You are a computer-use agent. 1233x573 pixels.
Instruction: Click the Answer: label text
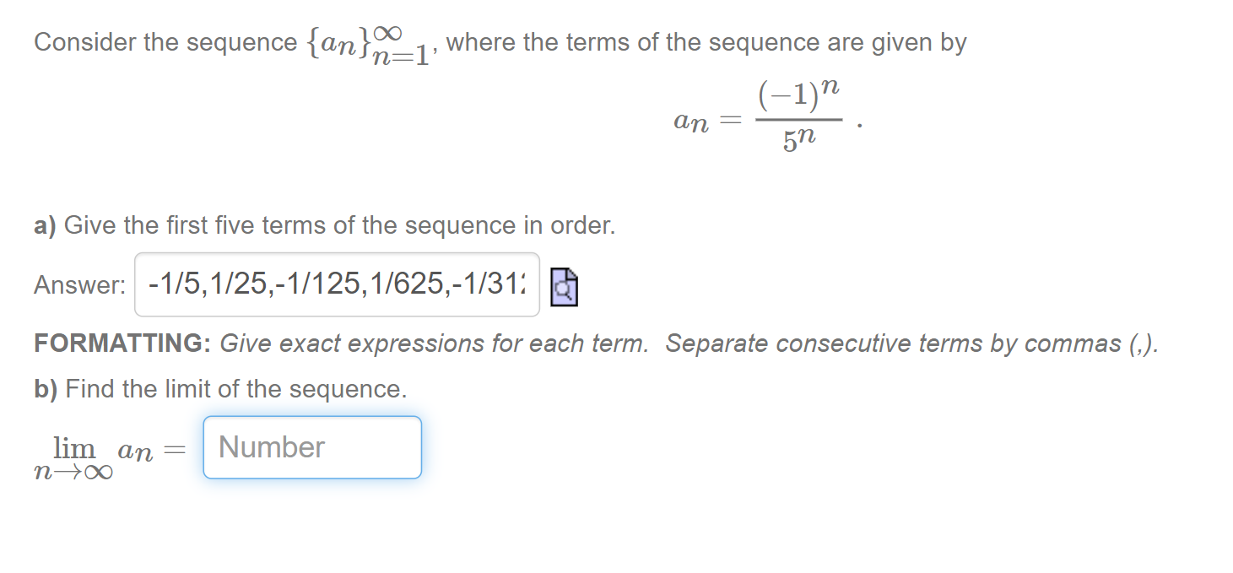tap(80, 285)
